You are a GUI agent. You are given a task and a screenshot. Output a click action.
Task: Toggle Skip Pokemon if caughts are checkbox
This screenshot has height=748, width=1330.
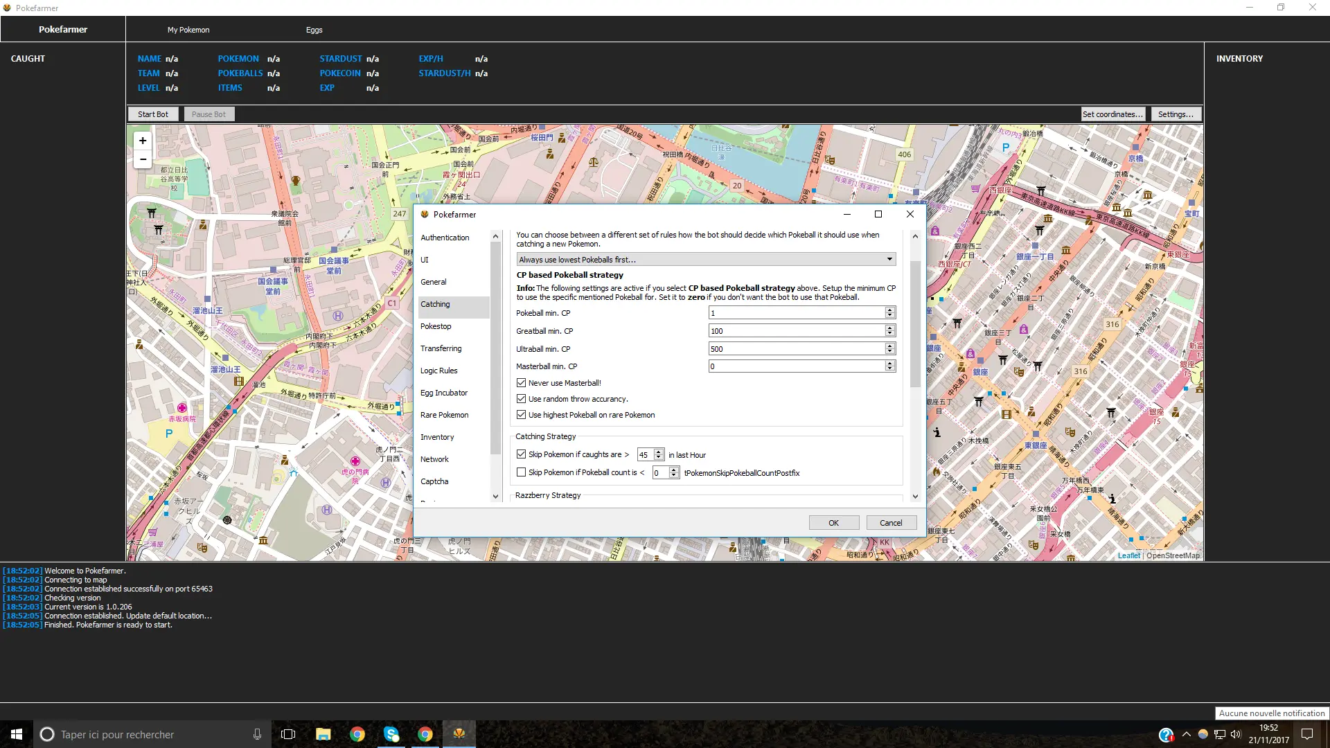click(x=521, y=454)
